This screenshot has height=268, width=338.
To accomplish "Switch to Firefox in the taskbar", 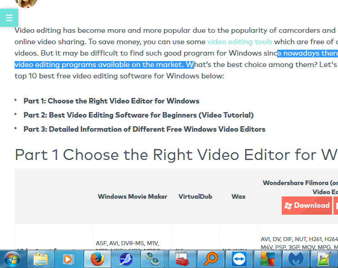I will [x=97, y=259].
